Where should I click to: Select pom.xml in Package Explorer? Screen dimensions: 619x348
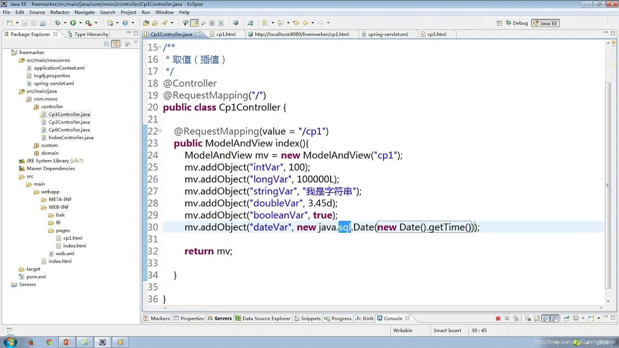[33, 277]
